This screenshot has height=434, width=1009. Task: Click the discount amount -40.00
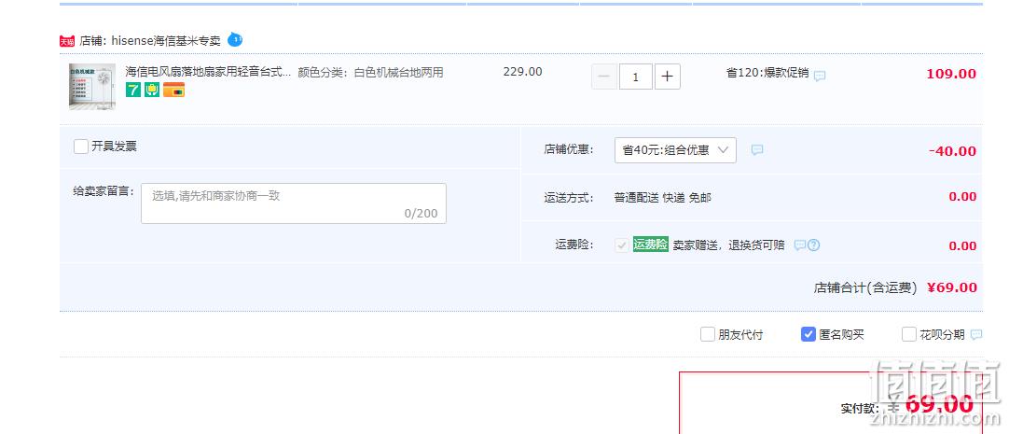952,151
